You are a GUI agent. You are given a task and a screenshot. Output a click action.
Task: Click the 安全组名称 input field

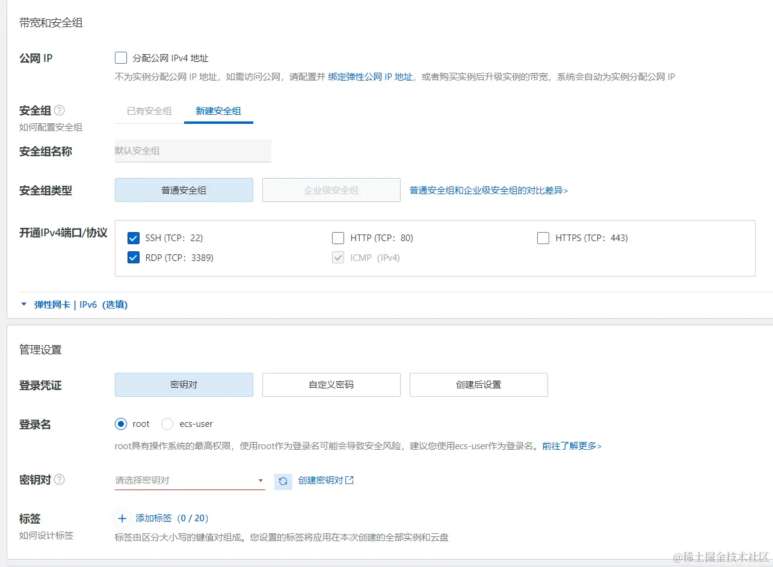click(x=192, y=151)
